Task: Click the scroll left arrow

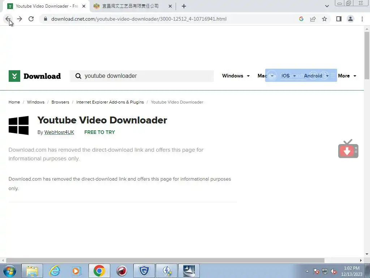Action: click(x=3, y=260)
